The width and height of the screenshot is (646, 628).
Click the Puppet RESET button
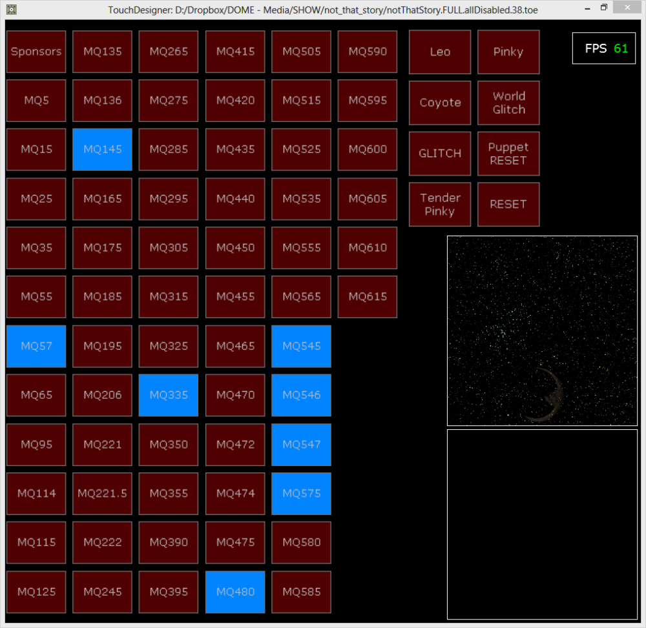(x=508, y=154)
